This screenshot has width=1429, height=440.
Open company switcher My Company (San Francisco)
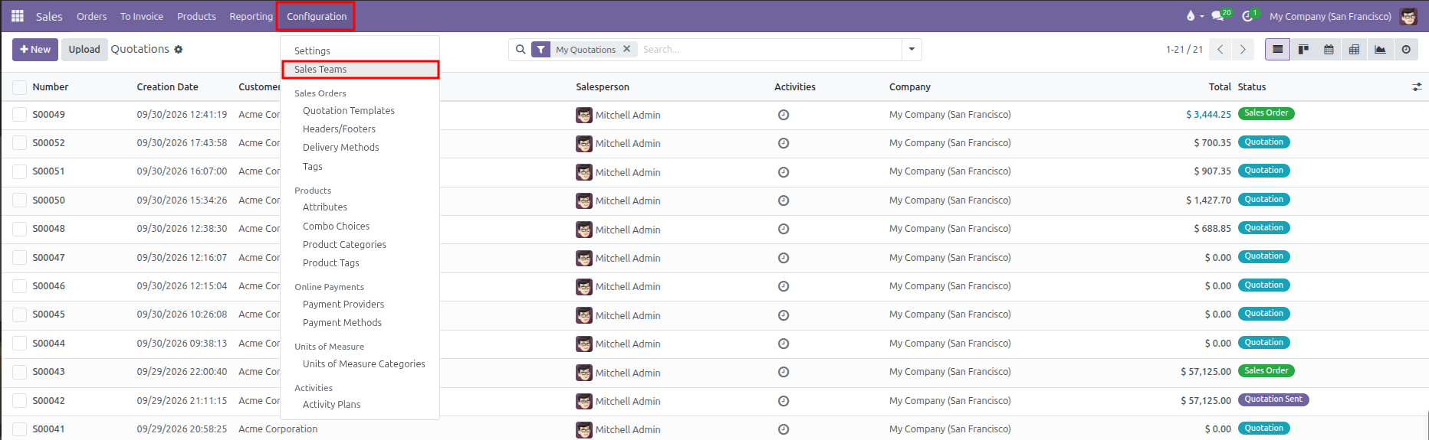pyautogui.click(x=1330, y=16)
